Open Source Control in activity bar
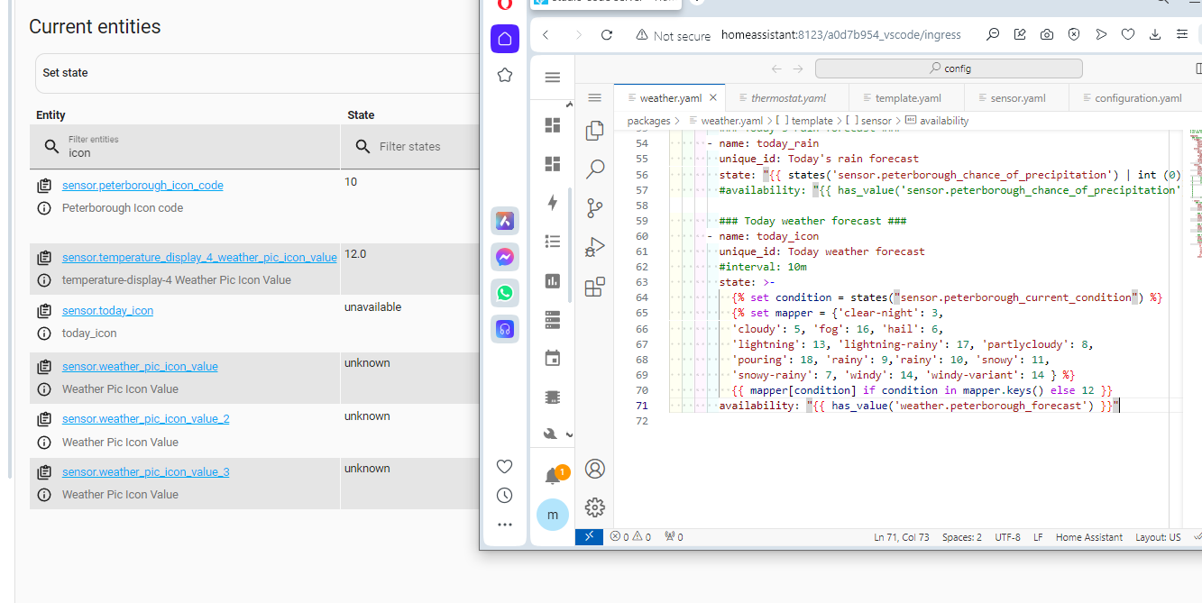 click(594, 208)
